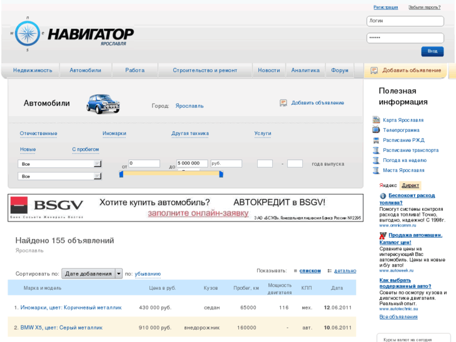This screenshot has width=456, height=342.
Task: Click заполните онлайн-заявку in banner
Action: (x=198, y=213)
